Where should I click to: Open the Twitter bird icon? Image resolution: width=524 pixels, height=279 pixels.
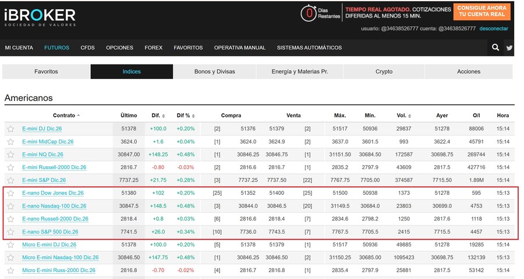pyautogui.click(x=509, y=48)
